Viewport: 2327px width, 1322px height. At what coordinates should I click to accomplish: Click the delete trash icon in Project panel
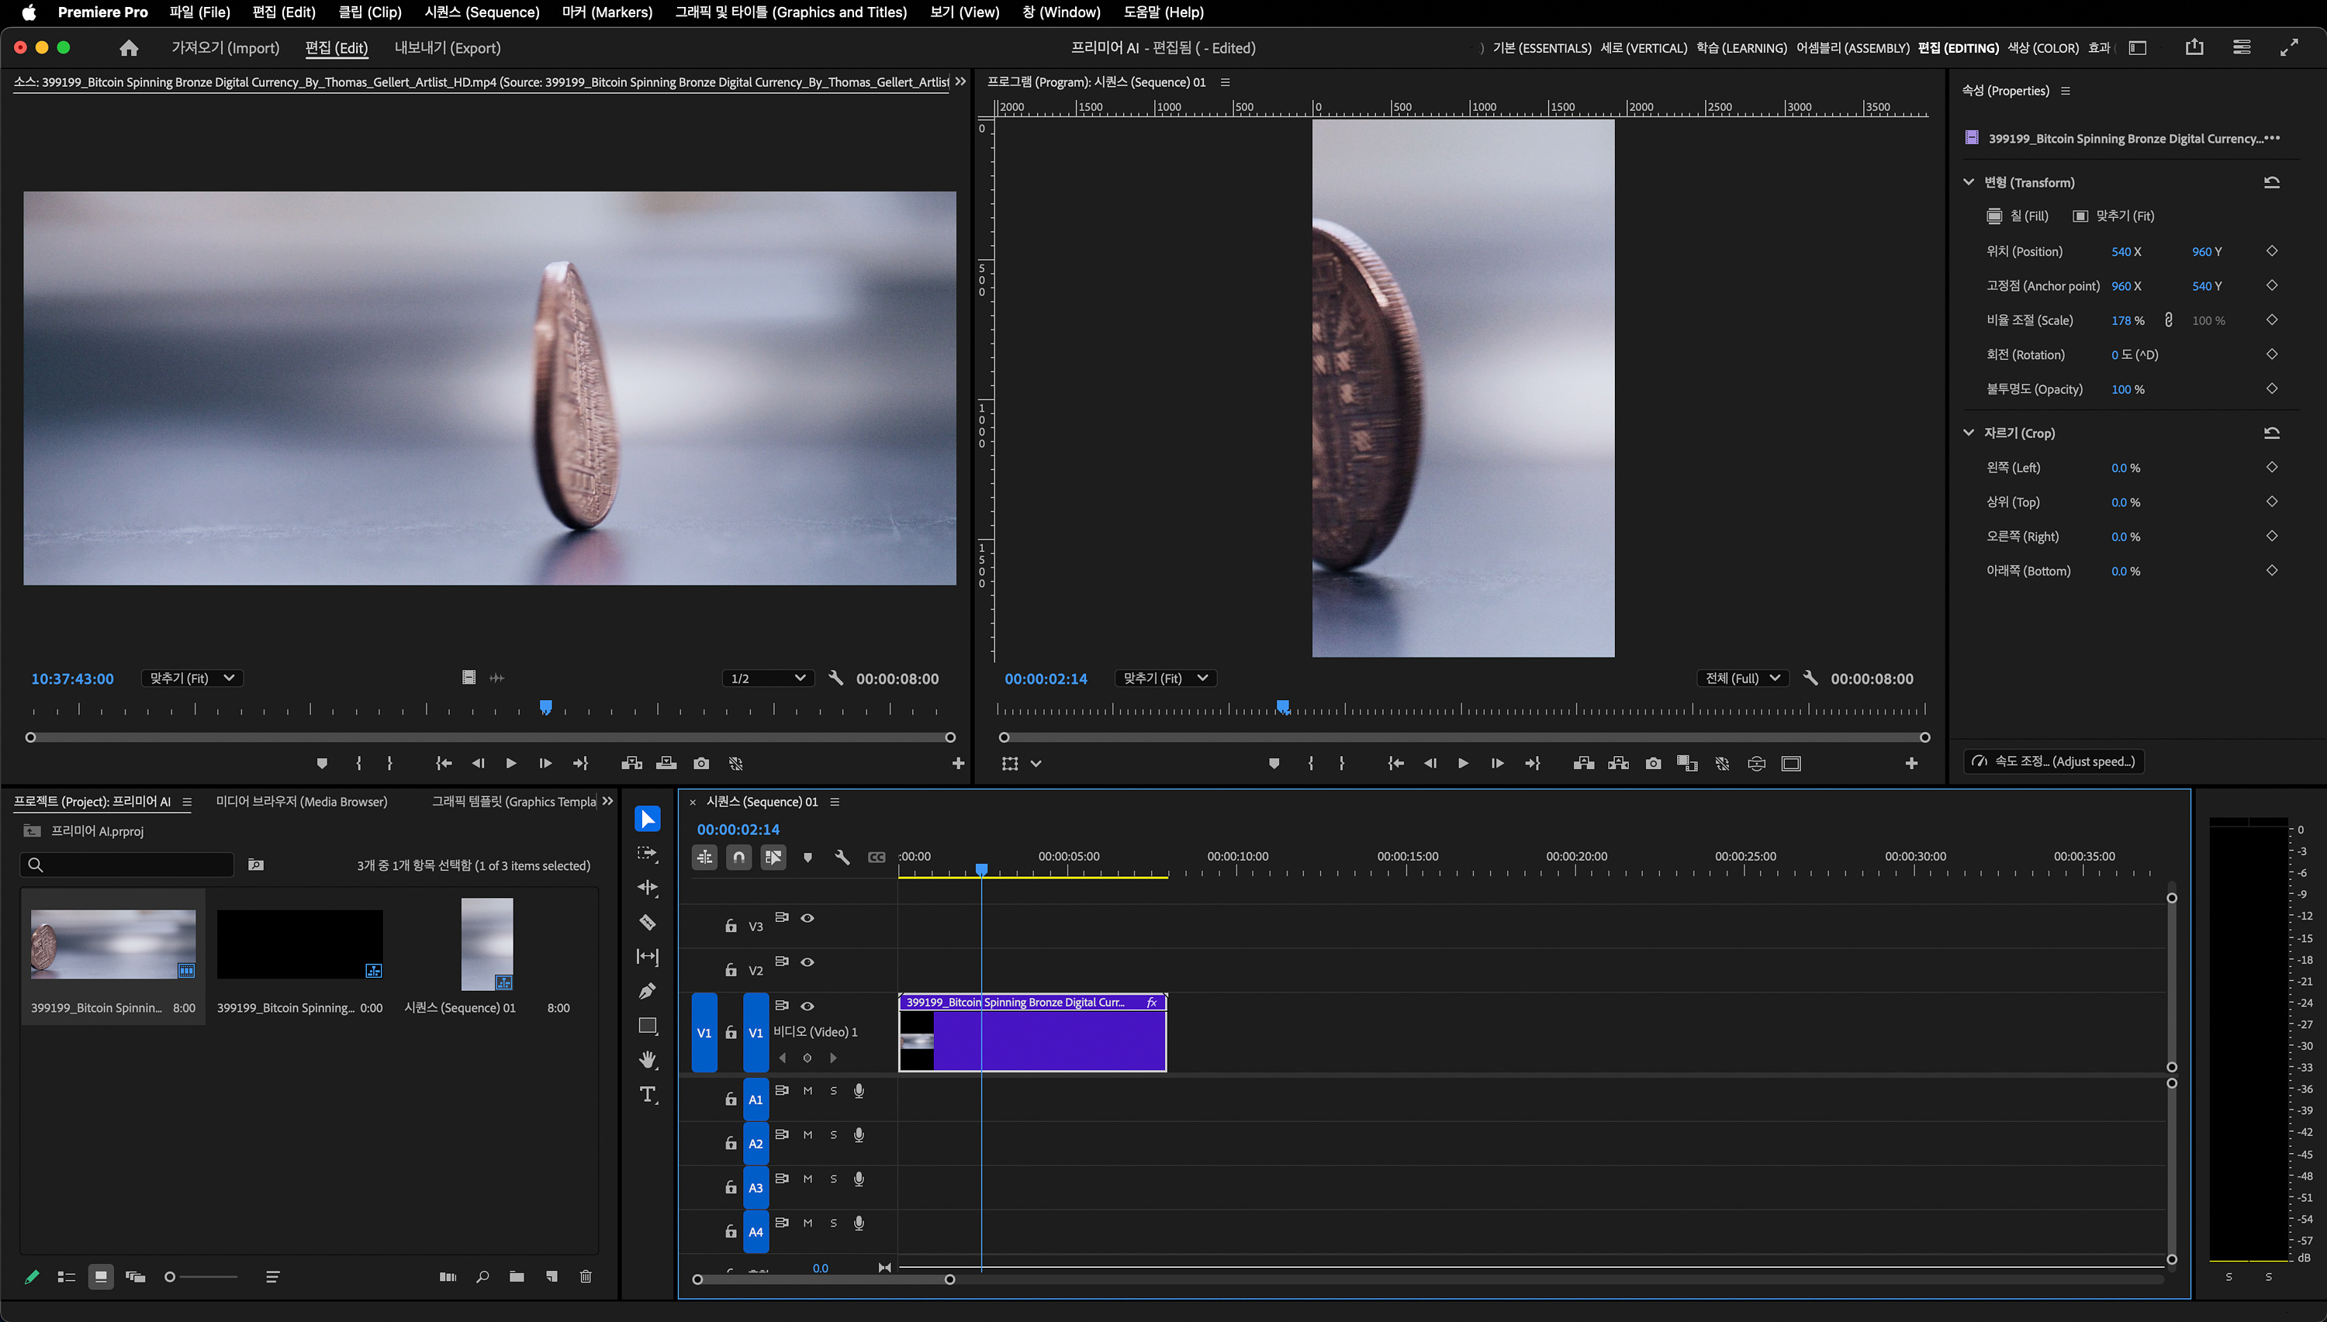click(586, 1276)
